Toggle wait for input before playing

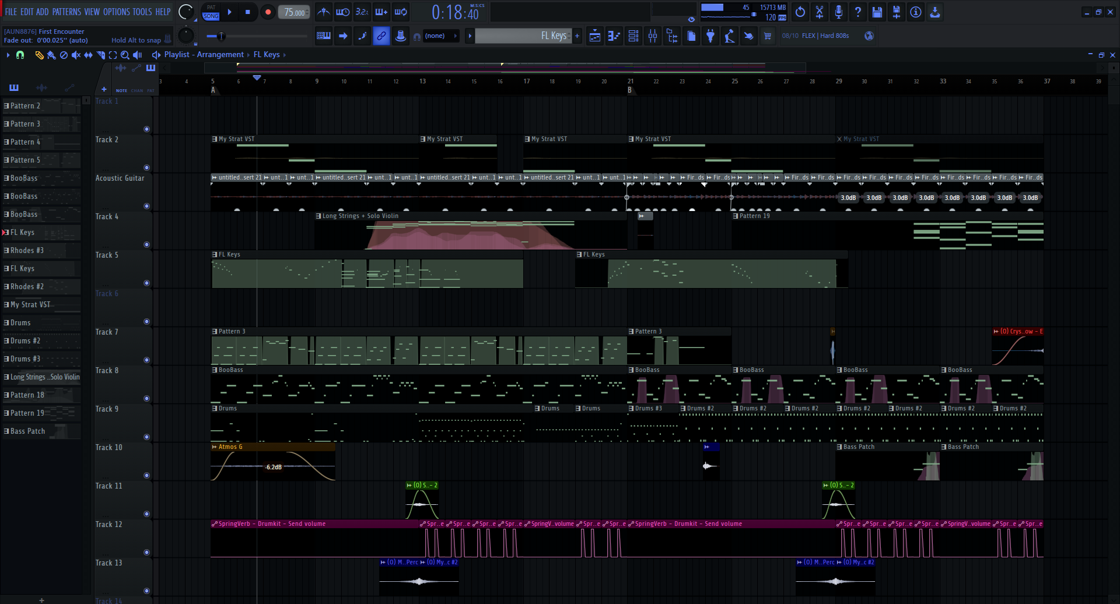[x=343, y=12]
